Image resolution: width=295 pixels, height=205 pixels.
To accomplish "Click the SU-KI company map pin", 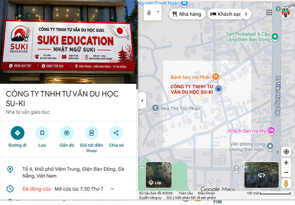I will [218, 89].
